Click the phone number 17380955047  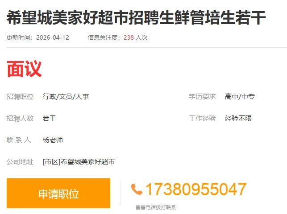pos(196,189)
